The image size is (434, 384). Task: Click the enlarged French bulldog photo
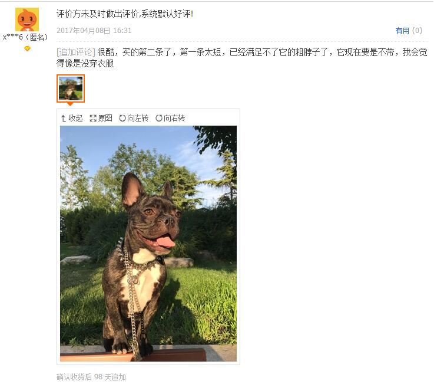pyautogui.click(x=148, y=244)
